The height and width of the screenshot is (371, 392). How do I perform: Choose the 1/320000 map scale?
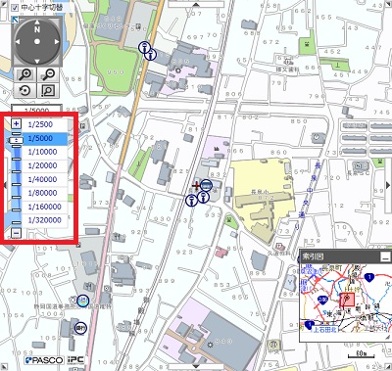(x=44, y=220)
